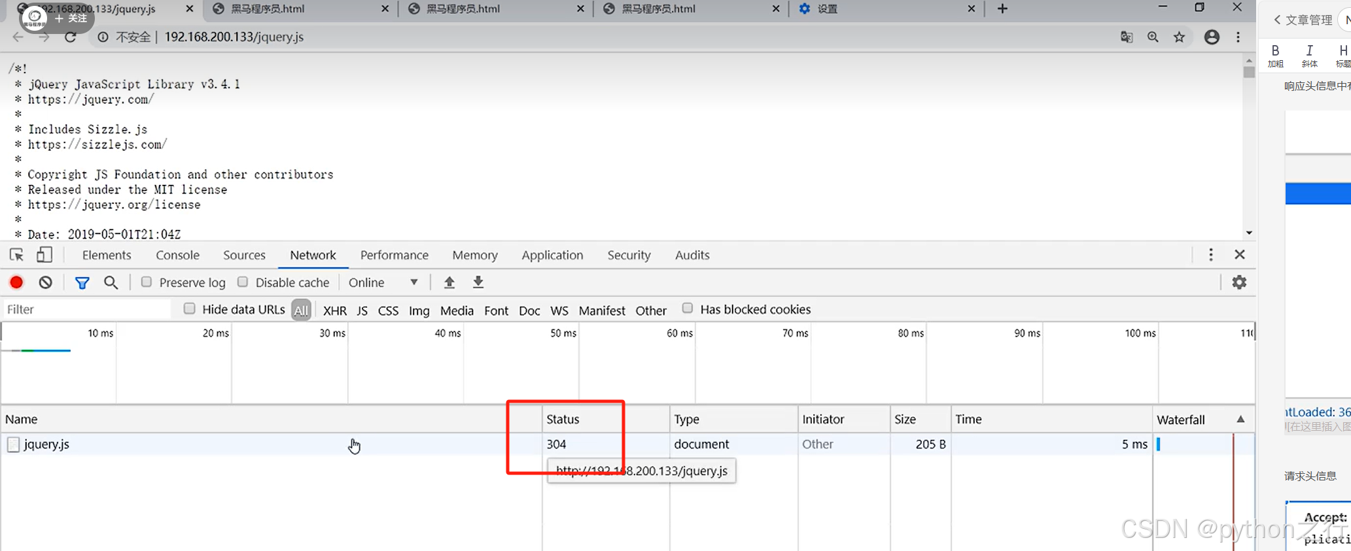
Task: Toggle the network filter funnel icon
Action: [x=82, y=282]
